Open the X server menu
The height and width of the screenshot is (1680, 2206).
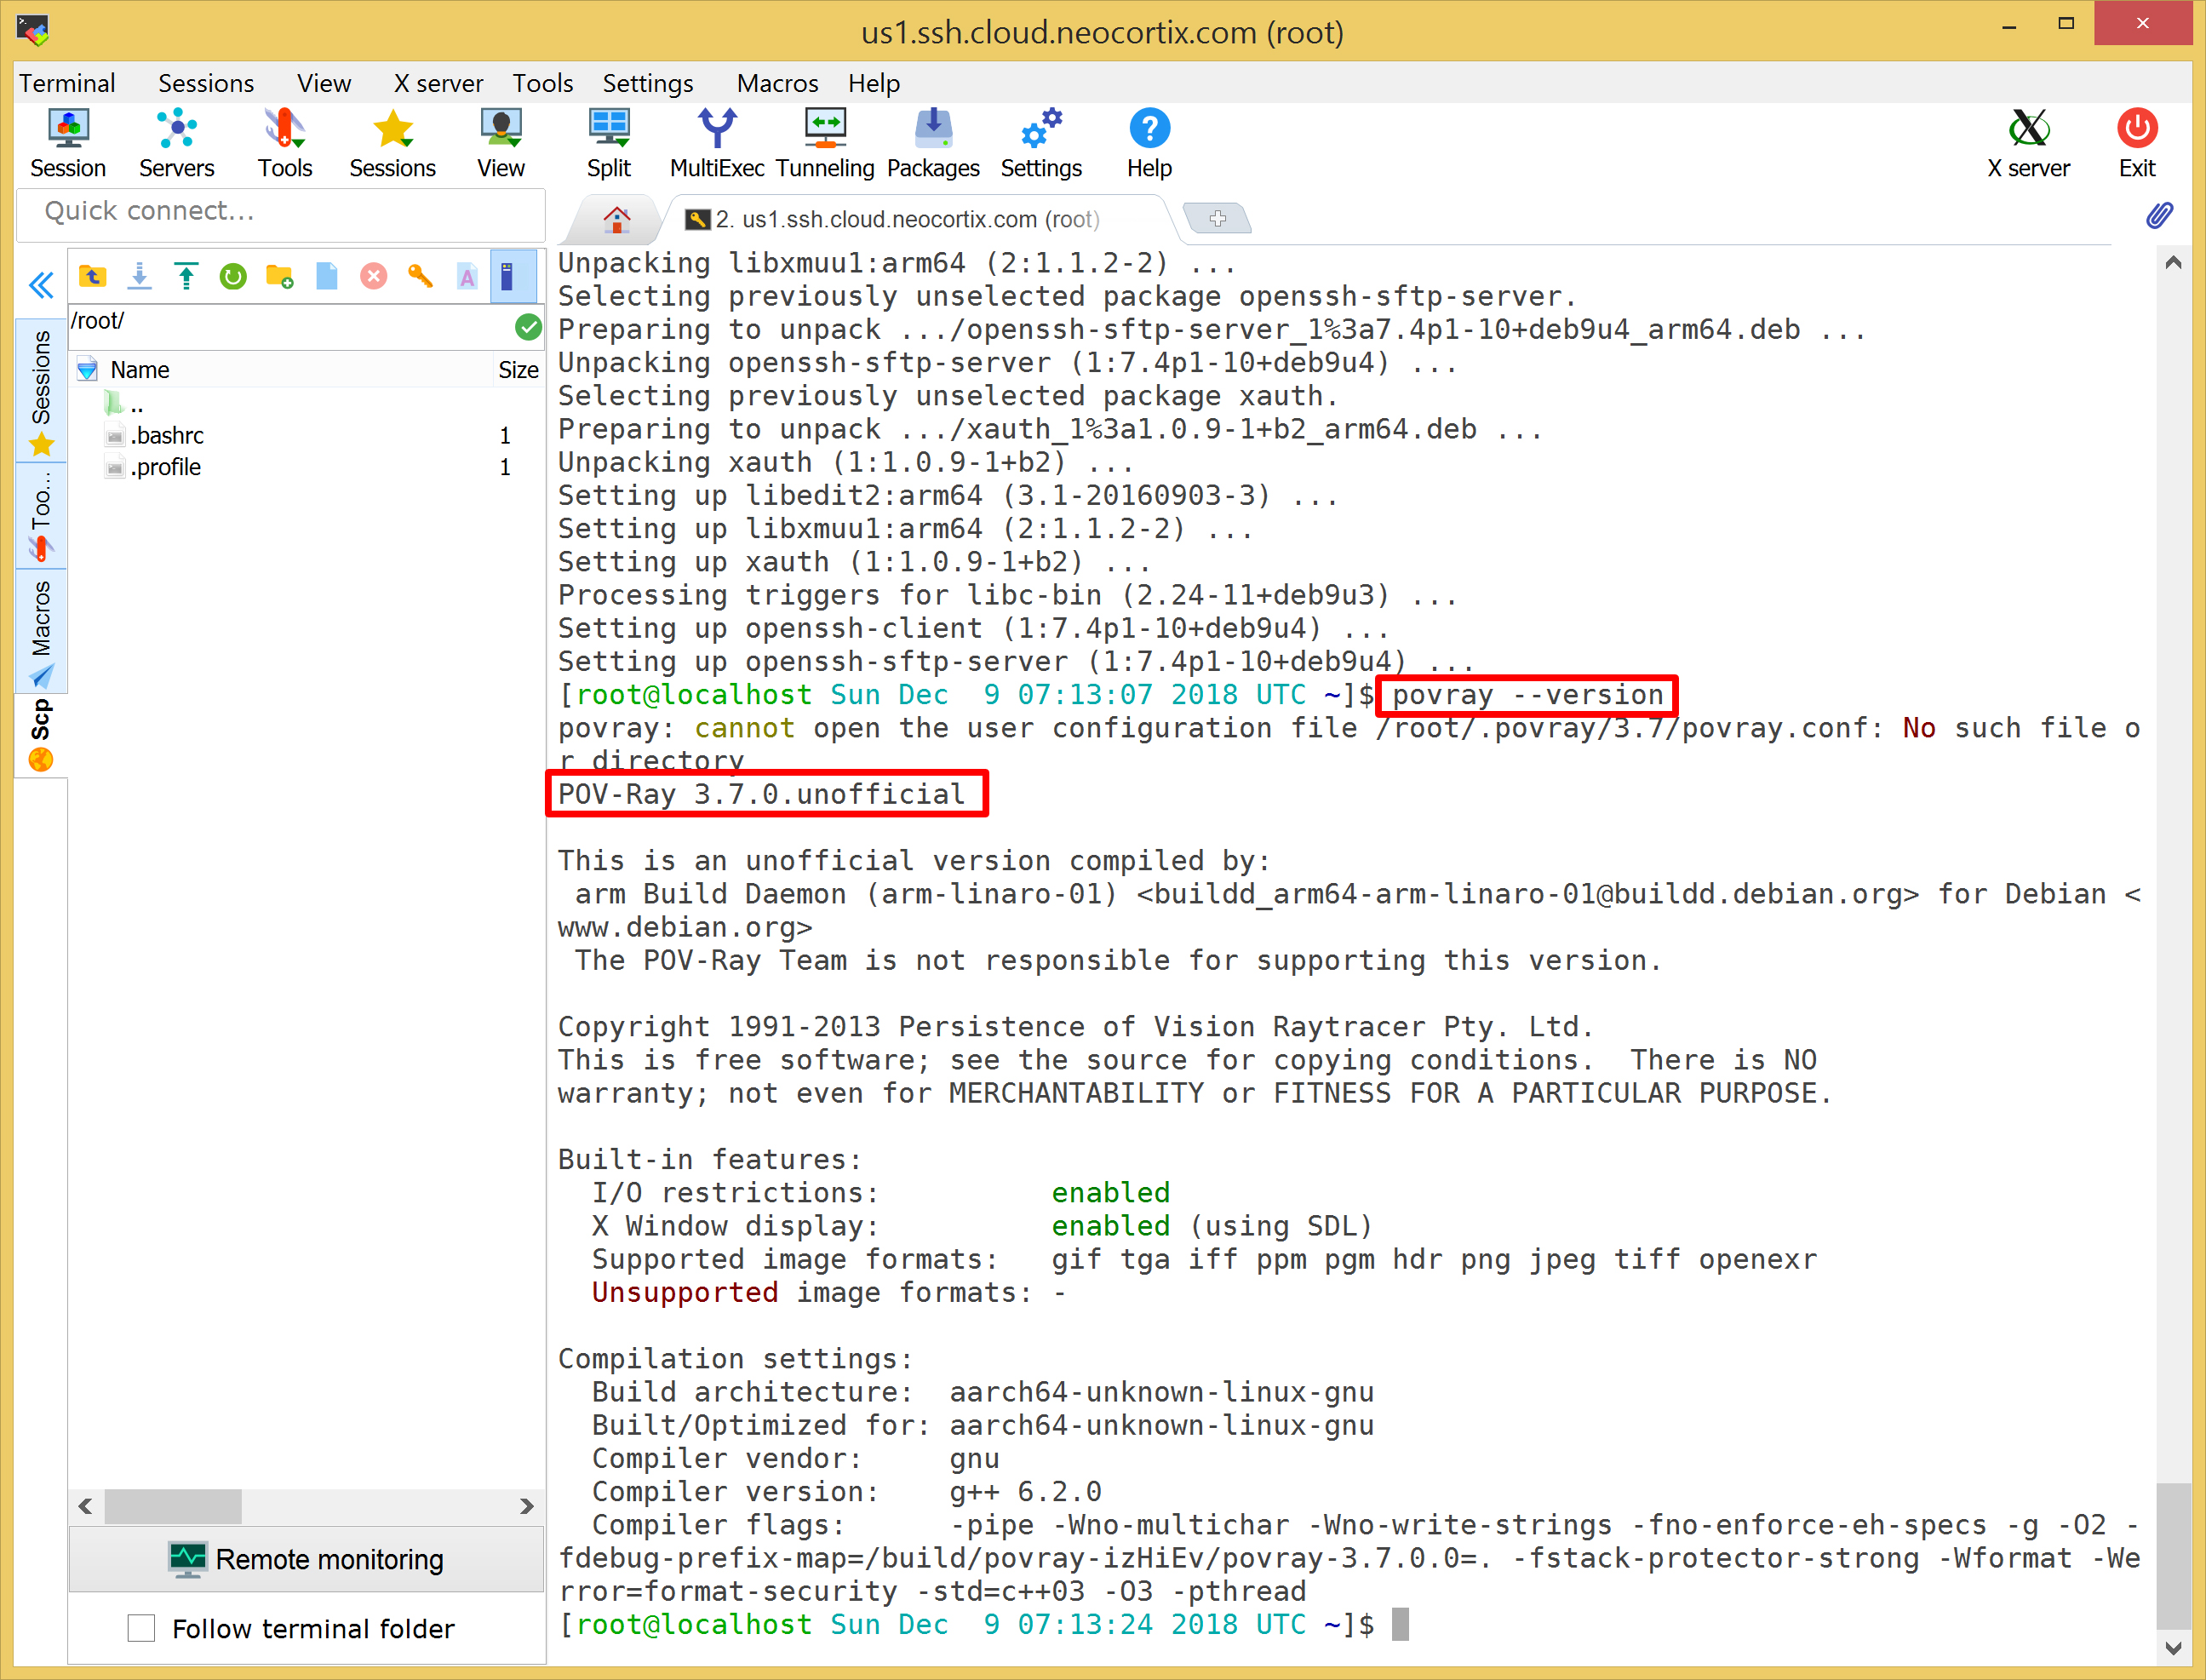pos(438,83)
